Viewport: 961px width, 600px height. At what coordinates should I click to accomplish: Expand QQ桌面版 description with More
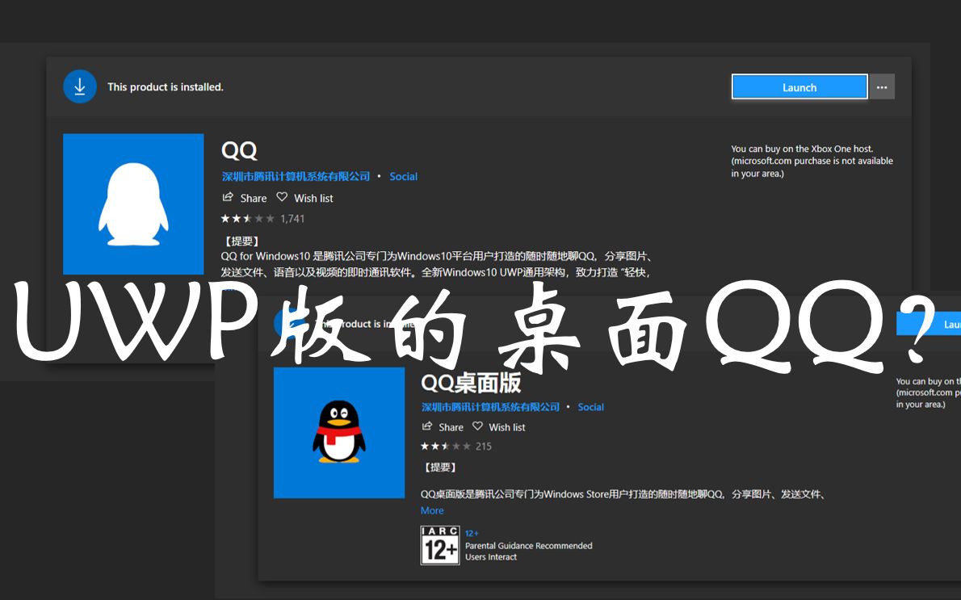[x=432, y=510]
